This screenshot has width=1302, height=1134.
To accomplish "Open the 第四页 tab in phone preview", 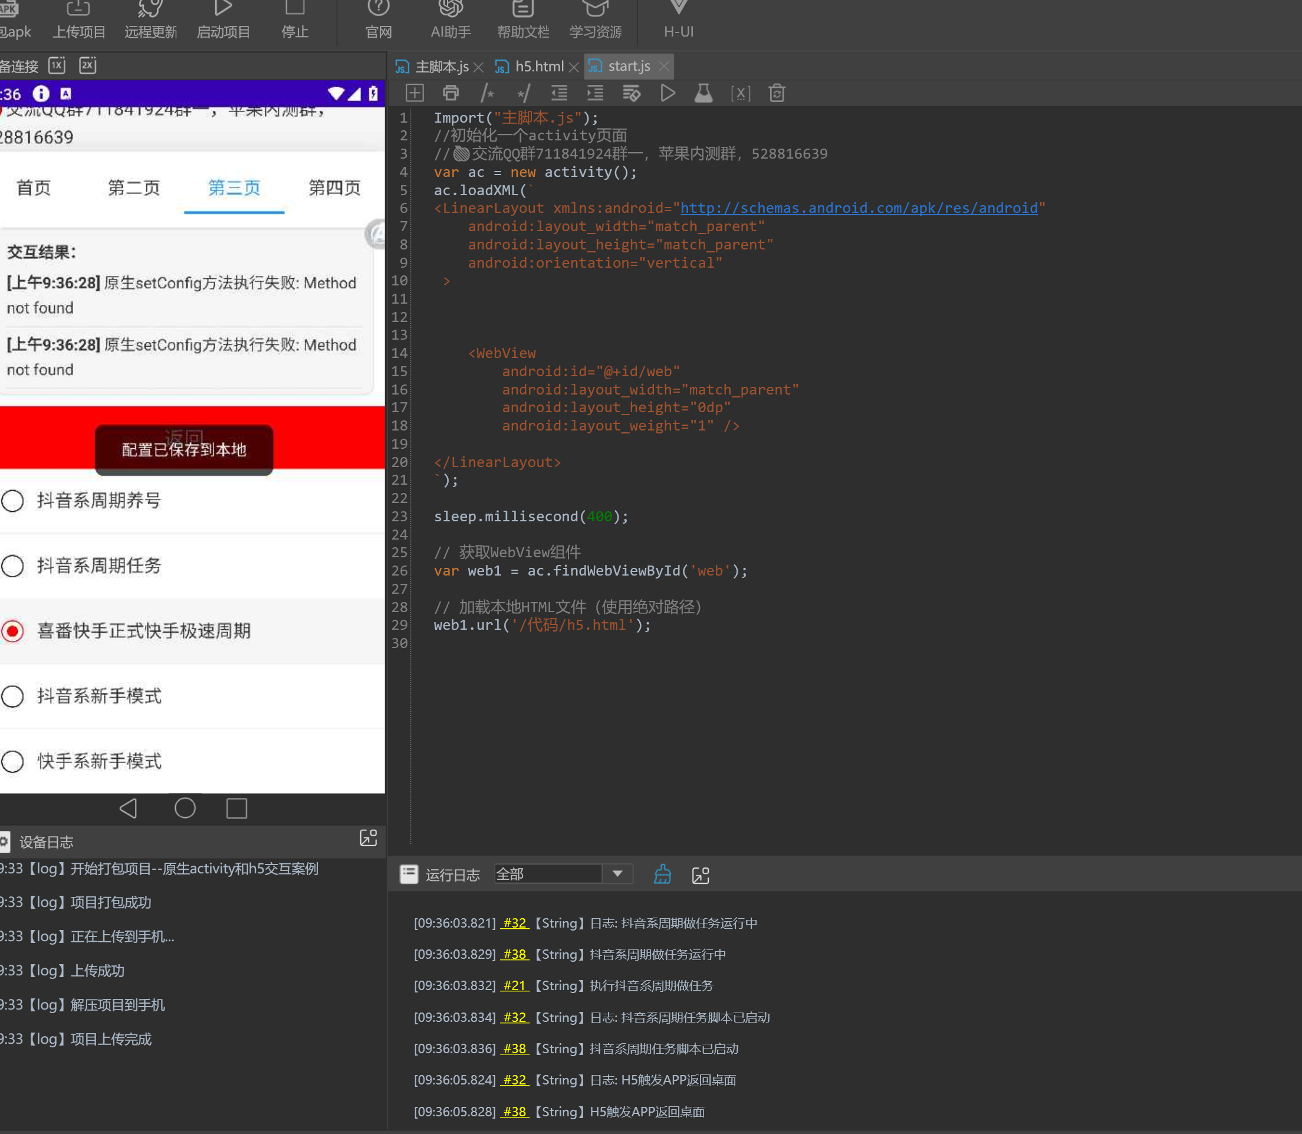I will [x=334, y=188].
